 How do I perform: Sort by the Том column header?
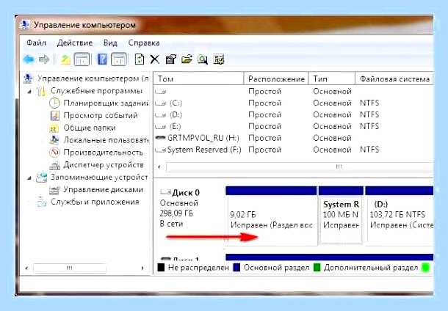tap(198, 78)
